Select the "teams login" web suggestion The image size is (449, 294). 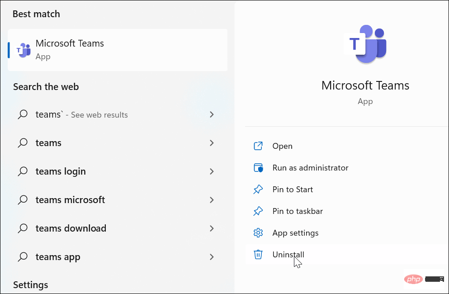click(x=61, y=171)
